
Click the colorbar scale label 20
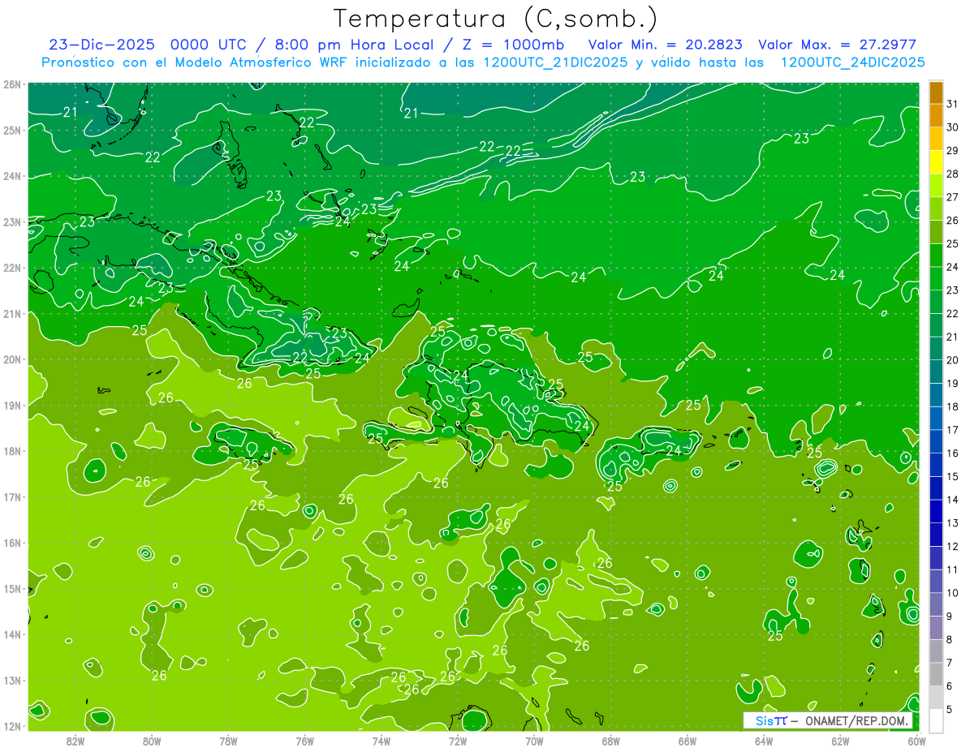point(953,360)
